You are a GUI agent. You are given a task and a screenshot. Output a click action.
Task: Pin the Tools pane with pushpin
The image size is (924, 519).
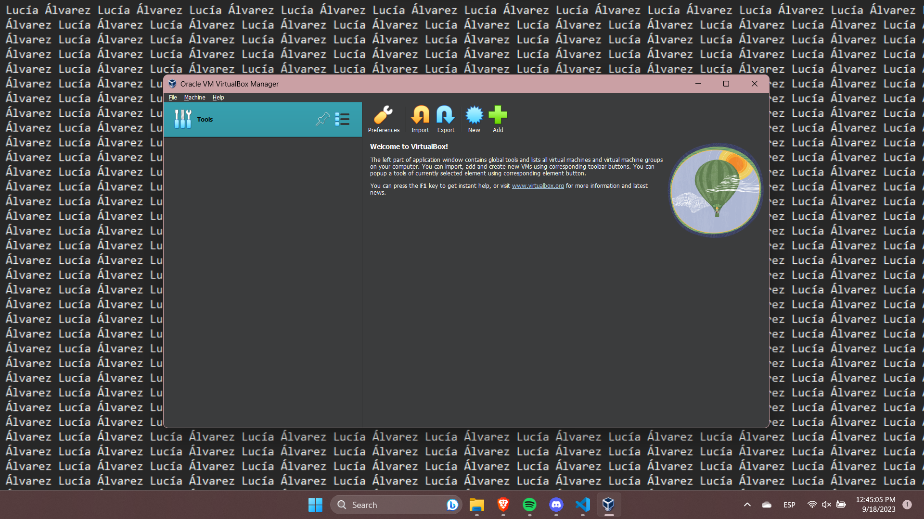pos(322,119)
